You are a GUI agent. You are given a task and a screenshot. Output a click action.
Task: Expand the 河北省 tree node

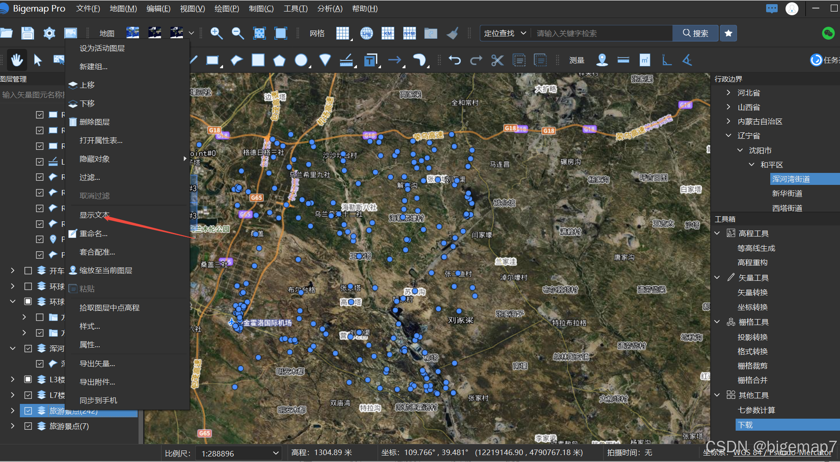728,93
